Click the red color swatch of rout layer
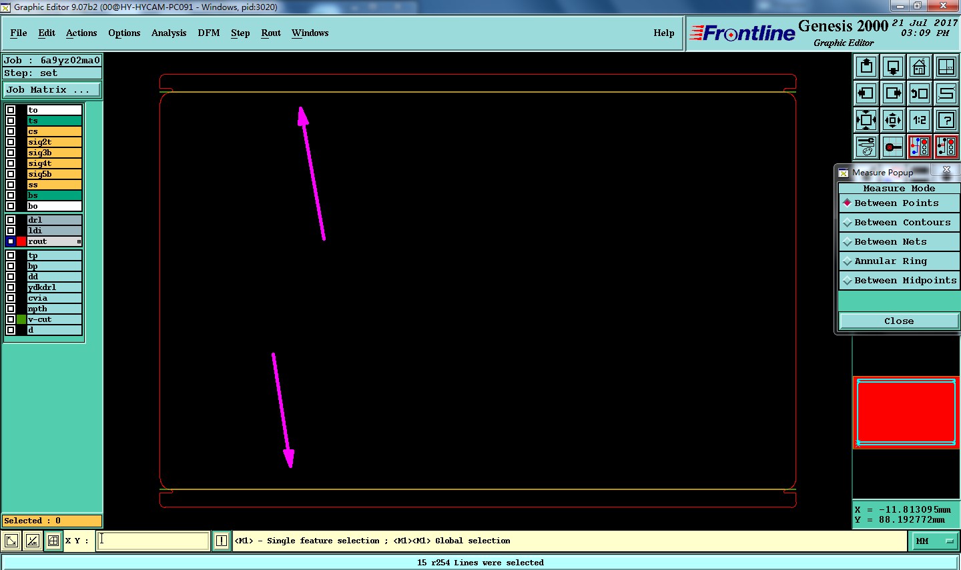Viewport: 961px width, 570px height. [21, 241]
